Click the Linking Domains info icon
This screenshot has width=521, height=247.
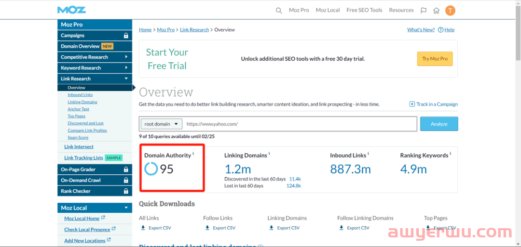269,154
